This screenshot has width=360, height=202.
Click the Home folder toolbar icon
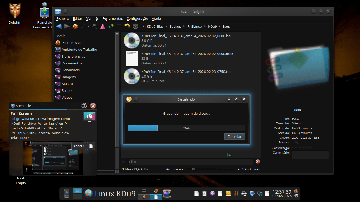(75, 26)
